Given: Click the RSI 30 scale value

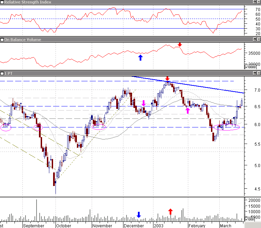Looking at the screenshot, I should tap(258, 29).
